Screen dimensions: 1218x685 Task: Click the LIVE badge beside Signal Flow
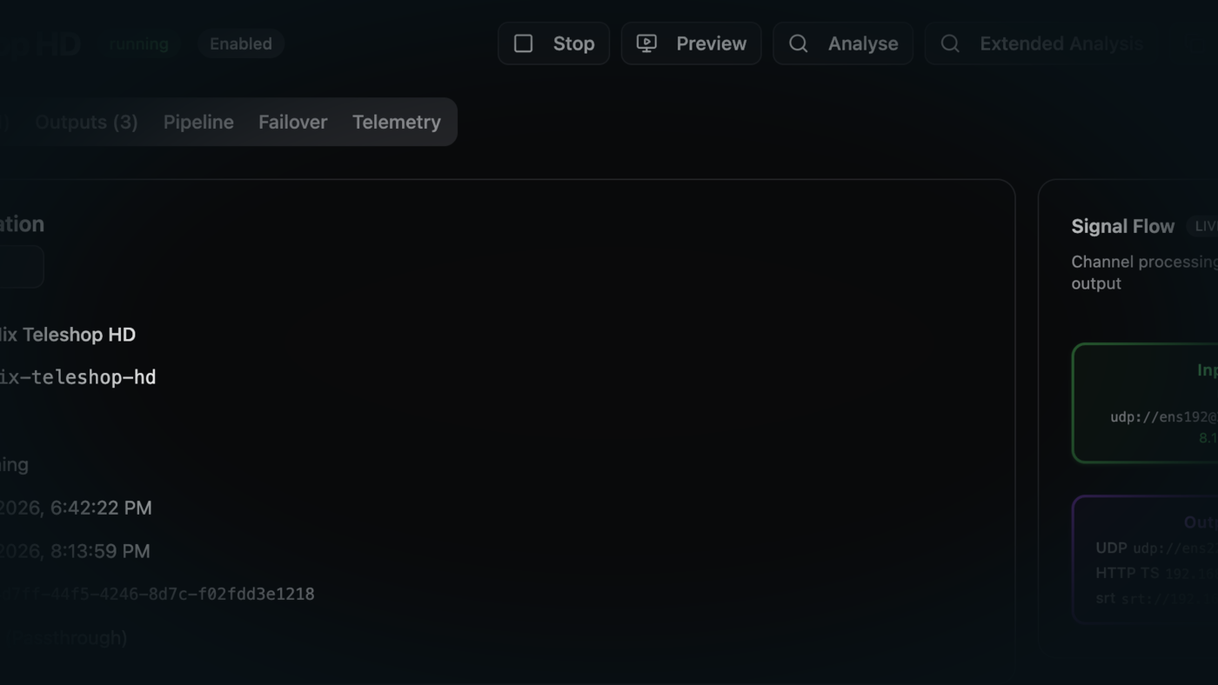(1204, 227)
